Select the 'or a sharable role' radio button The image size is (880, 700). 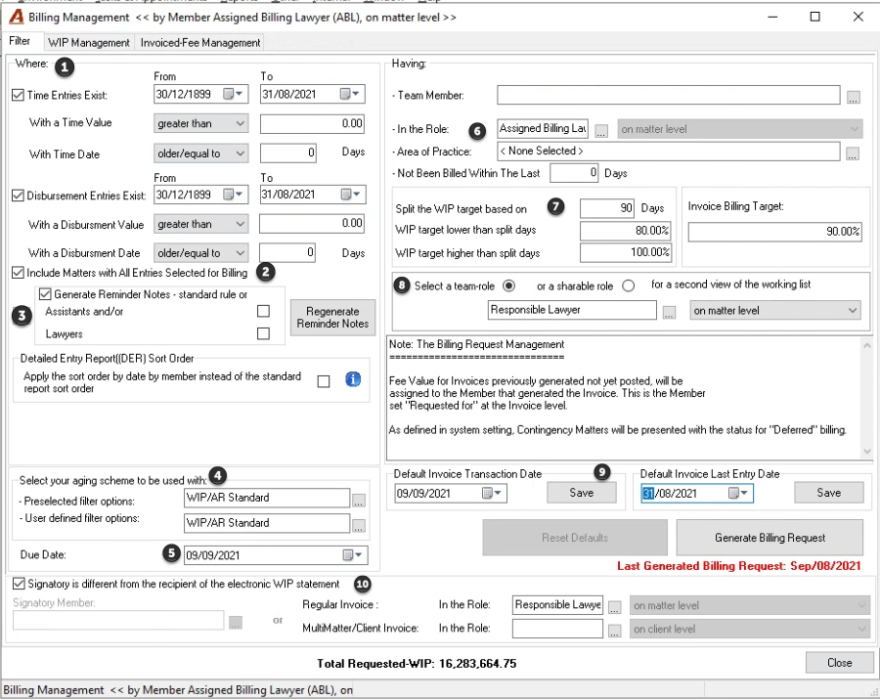click(628, 285)
